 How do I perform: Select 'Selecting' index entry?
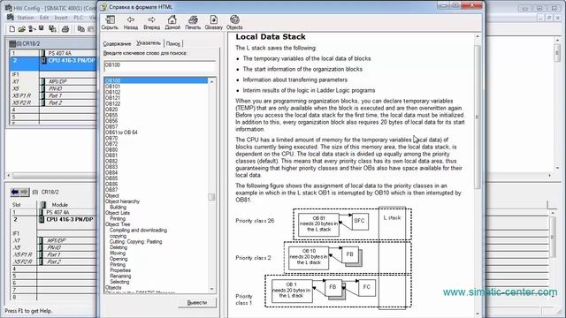coord(119,282)
